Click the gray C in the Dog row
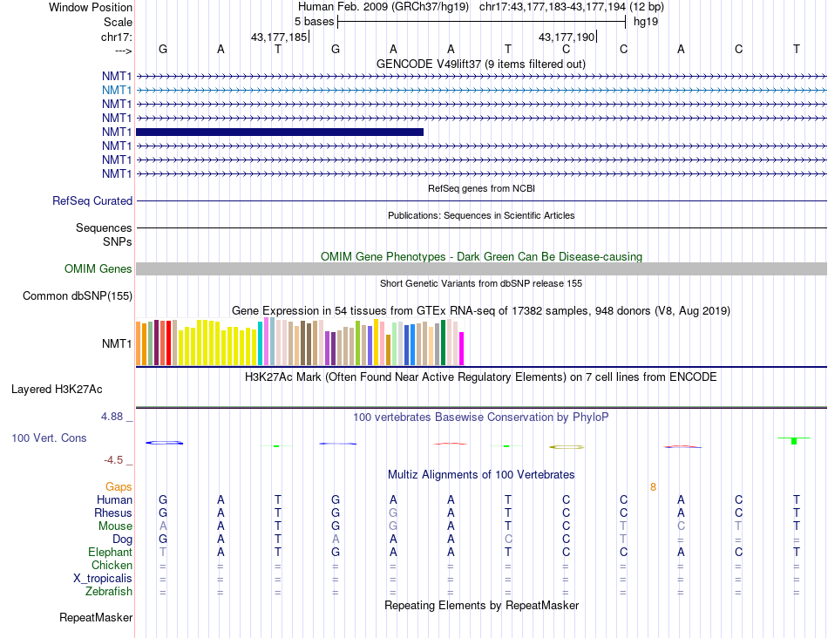 tap(508, 540)
